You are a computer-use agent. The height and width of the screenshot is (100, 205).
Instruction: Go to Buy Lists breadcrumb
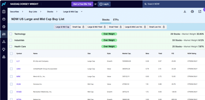pos(33,12)
